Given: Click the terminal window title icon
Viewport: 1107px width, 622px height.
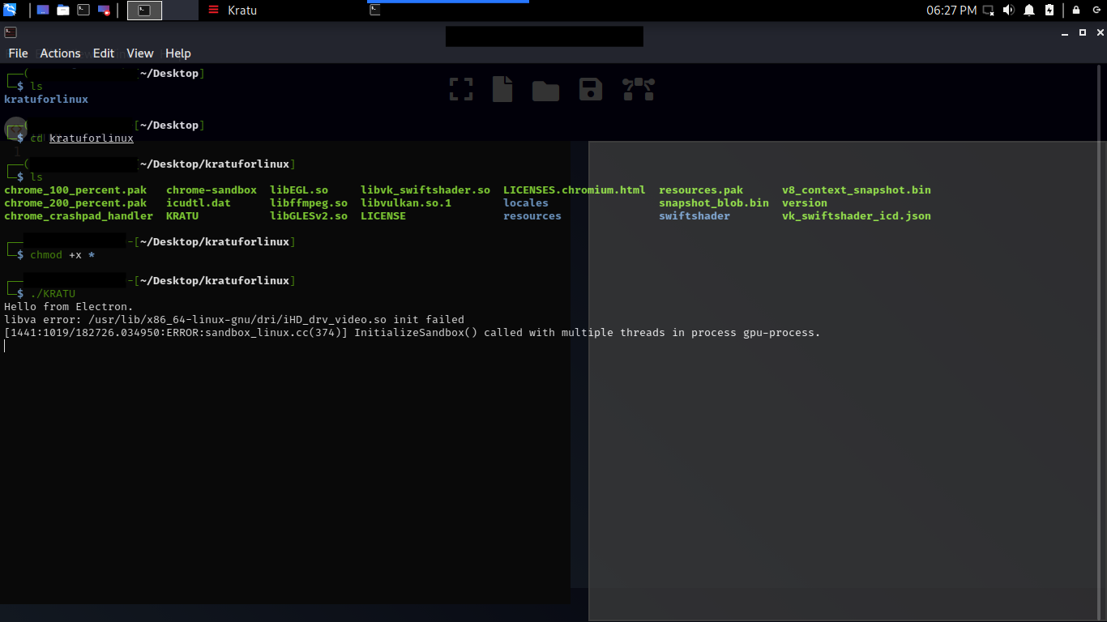Looking at the screenshot, I should click(x=10, y=32).
